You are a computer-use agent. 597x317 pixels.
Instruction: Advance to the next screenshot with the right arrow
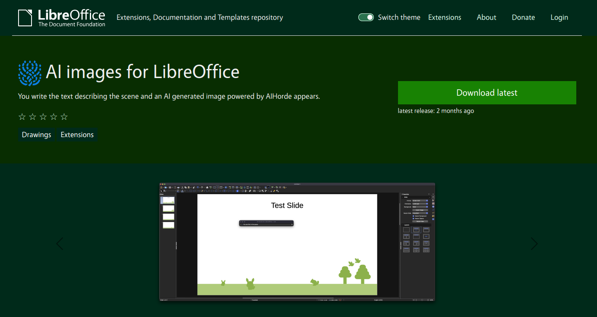point(534,244)
